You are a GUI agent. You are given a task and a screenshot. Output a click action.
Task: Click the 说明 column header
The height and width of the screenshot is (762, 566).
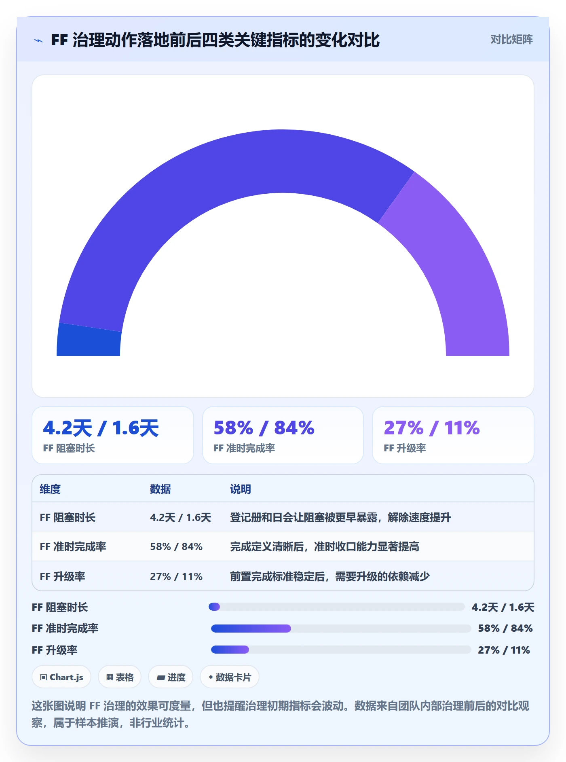tap(241, 489)
